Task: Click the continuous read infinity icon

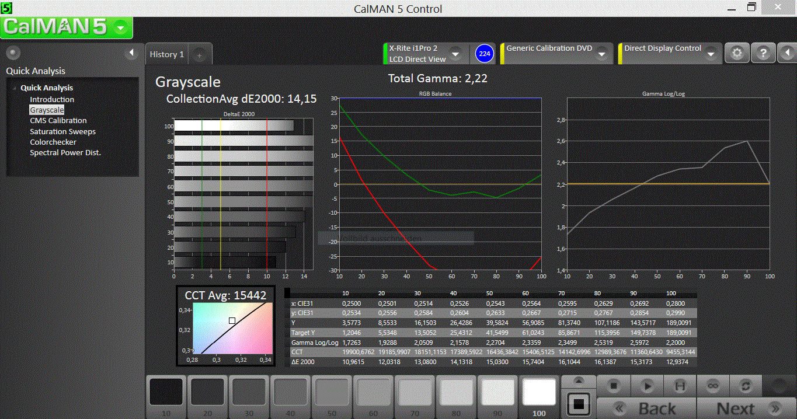Action: (713, 386)
